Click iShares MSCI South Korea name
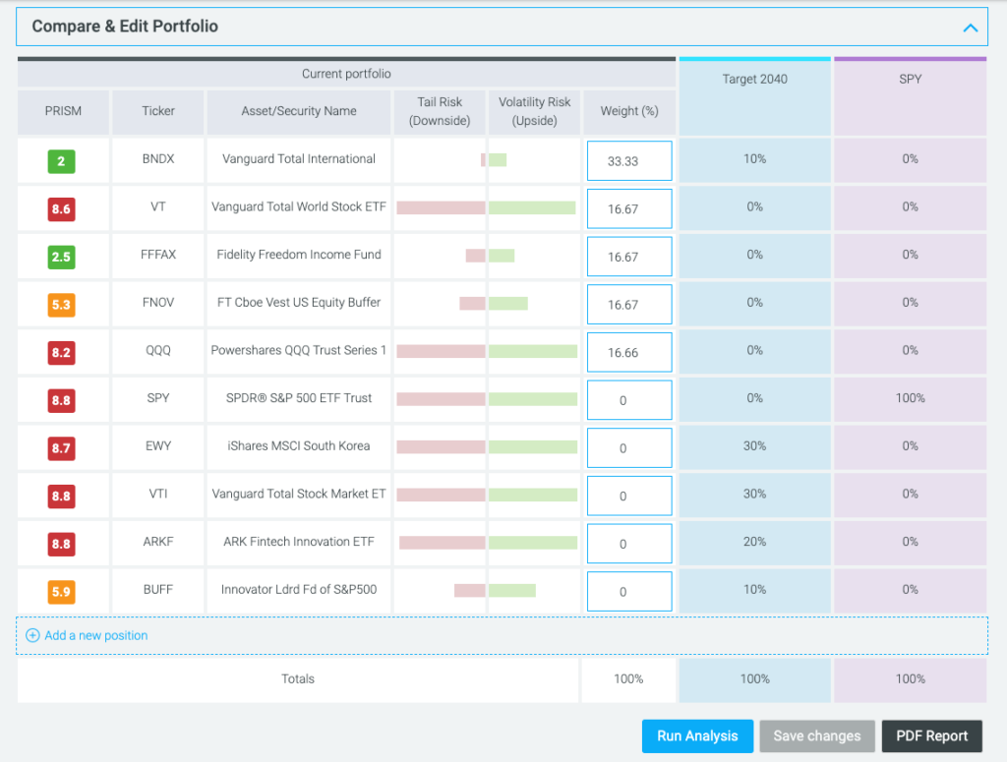 pyautogui.click(x=299, y=446)
